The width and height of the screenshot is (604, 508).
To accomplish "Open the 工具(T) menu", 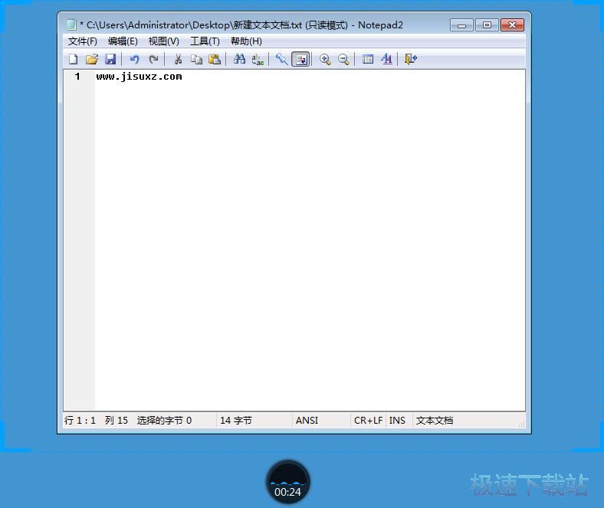I will pyautogui.click(x=205, y=41).
